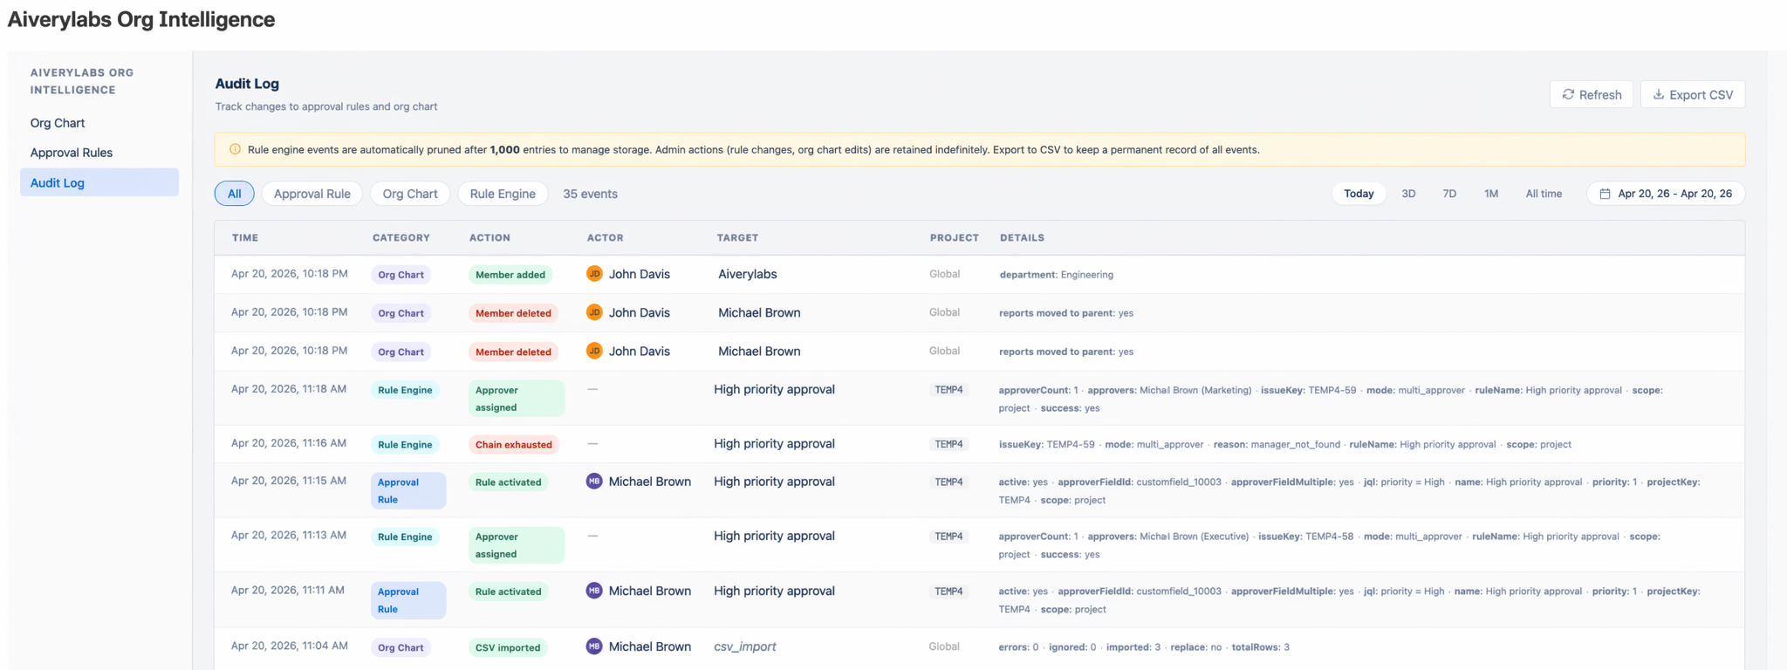Image resolution: width=1787 pixels, height=670 pixels.
Task: Click Approver assigned badge in 11:18 AM row
Action: point(517,399)
